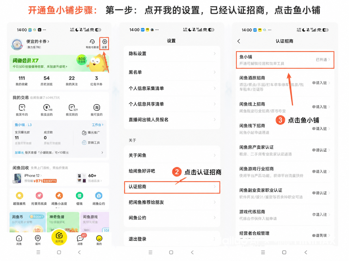Open the 鱼小铺 已开通 row
The height and width of the screenshot is (261, 349).
click(285, 60)
